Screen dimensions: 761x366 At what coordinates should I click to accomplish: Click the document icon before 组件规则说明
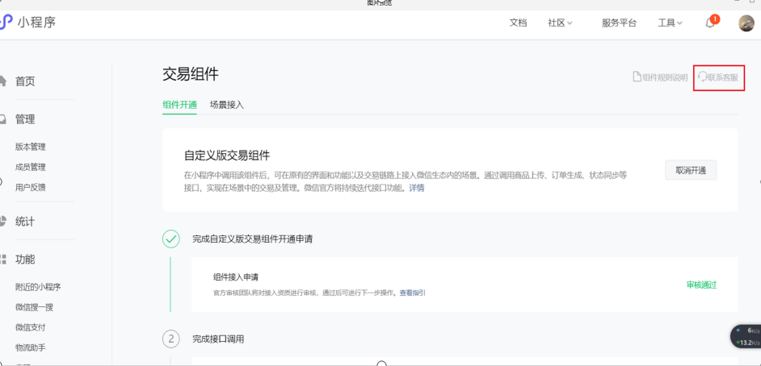[x=637, y=77]
